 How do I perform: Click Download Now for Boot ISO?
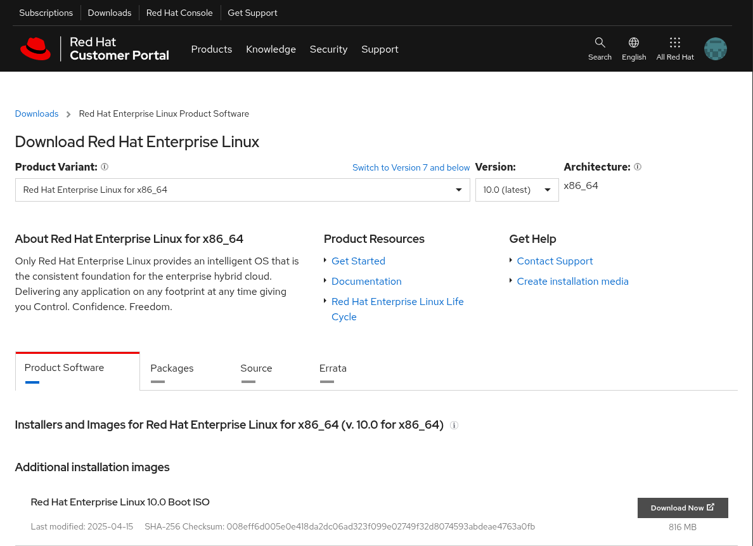(x=683, y=508)
